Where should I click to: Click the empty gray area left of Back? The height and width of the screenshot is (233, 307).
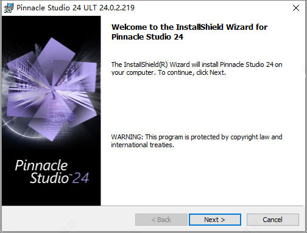[69, 220]
